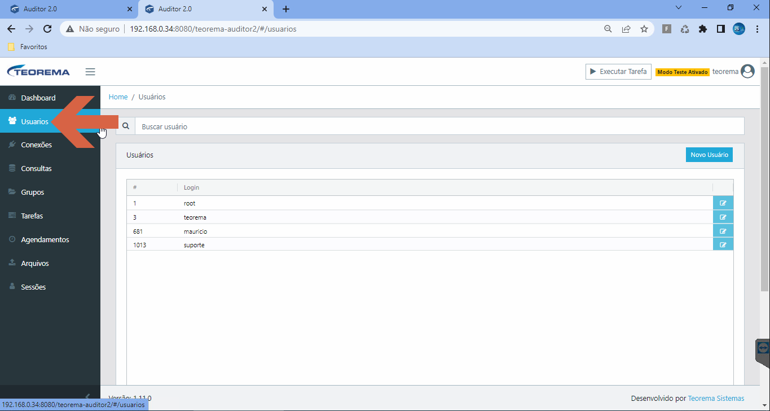Open a new browser tab

[286, 9]
